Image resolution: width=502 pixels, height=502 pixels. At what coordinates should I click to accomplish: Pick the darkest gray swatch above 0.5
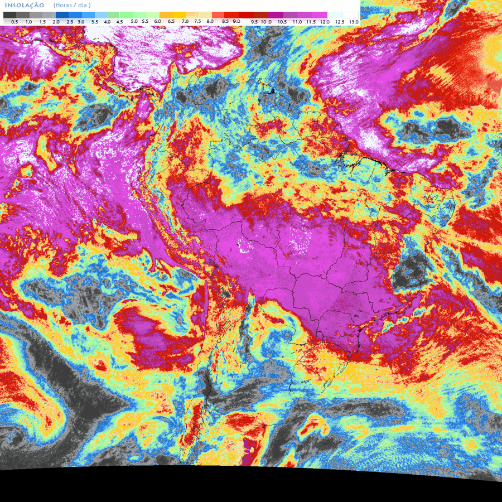pyautogui.click(x=9, y=15)
